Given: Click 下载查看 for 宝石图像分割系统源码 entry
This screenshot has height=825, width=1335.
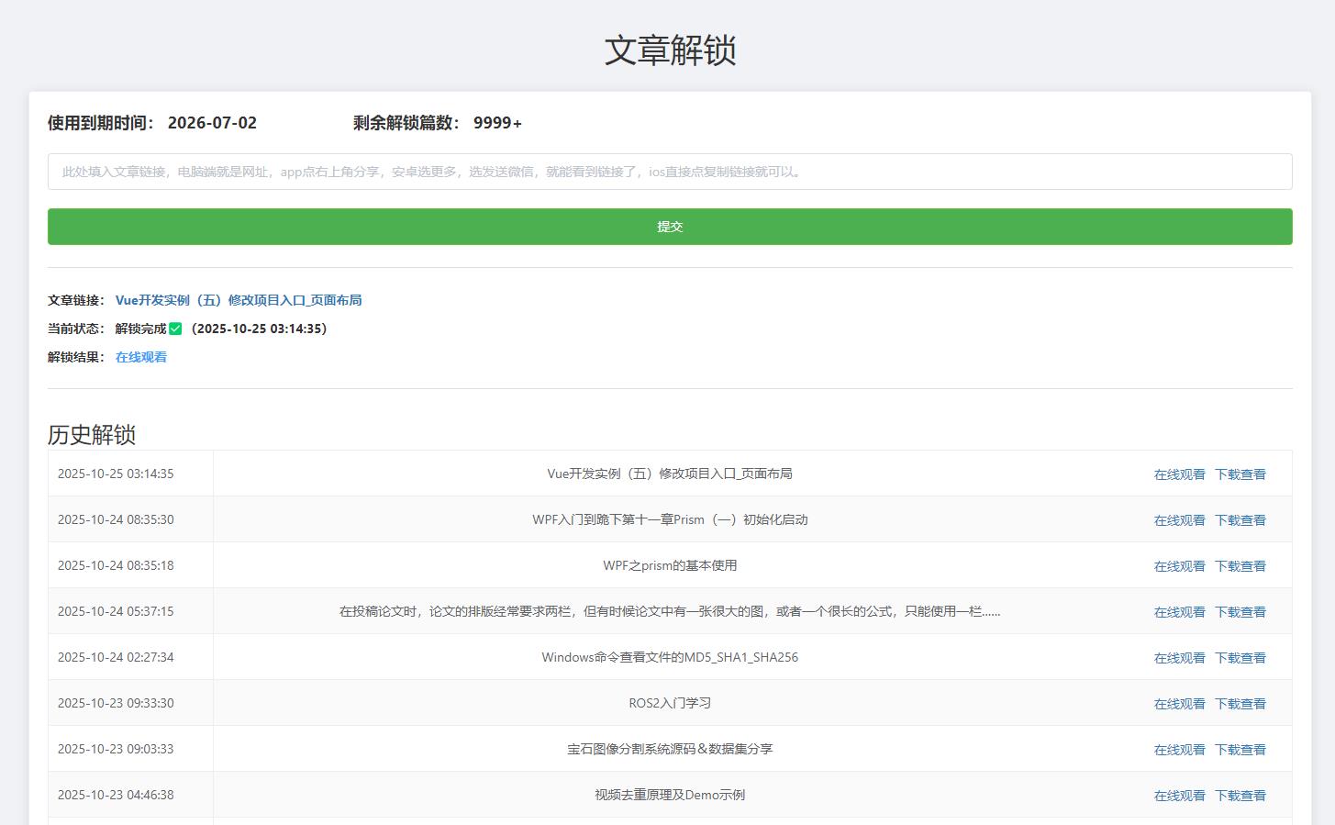Looking at the screenshot, I should coord(1240,749).
